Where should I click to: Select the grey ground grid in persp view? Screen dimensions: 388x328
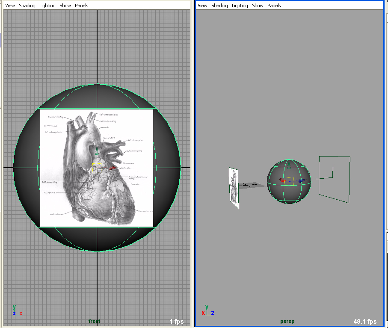(252, 185)
